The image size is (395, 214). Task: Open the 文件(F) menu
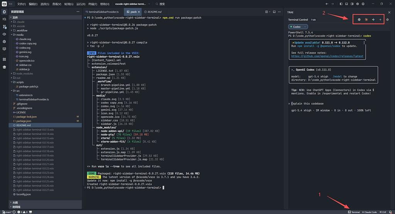click(22, 4)
